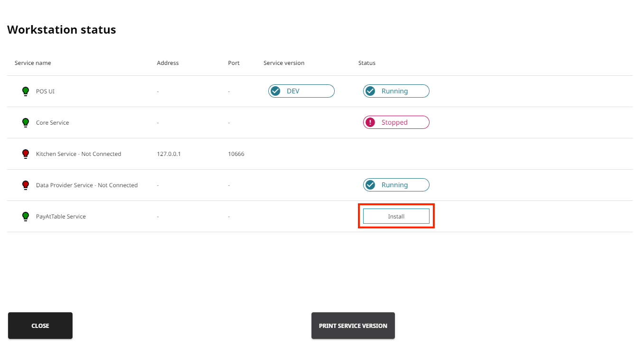Screen dimensions: 640x345
Task: Click the Port column header
Action: [x=234, y=63]
